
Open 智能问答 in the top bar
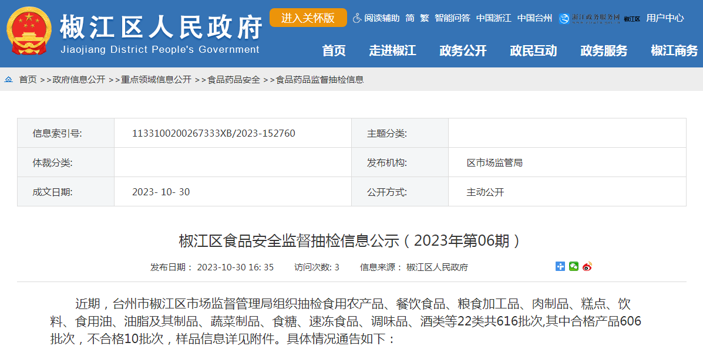(452, 18)
